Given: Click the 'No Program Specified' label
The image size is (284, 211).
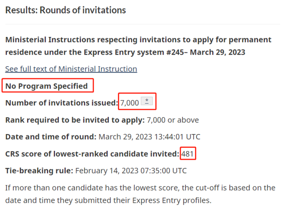Looking at the screenshot, I should (46, 86).
